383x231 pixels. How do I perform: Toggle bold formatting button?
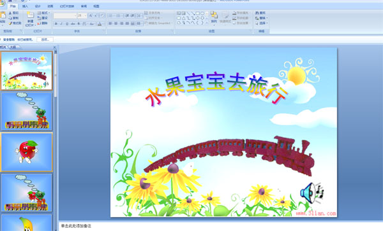(x=56, y=24)
